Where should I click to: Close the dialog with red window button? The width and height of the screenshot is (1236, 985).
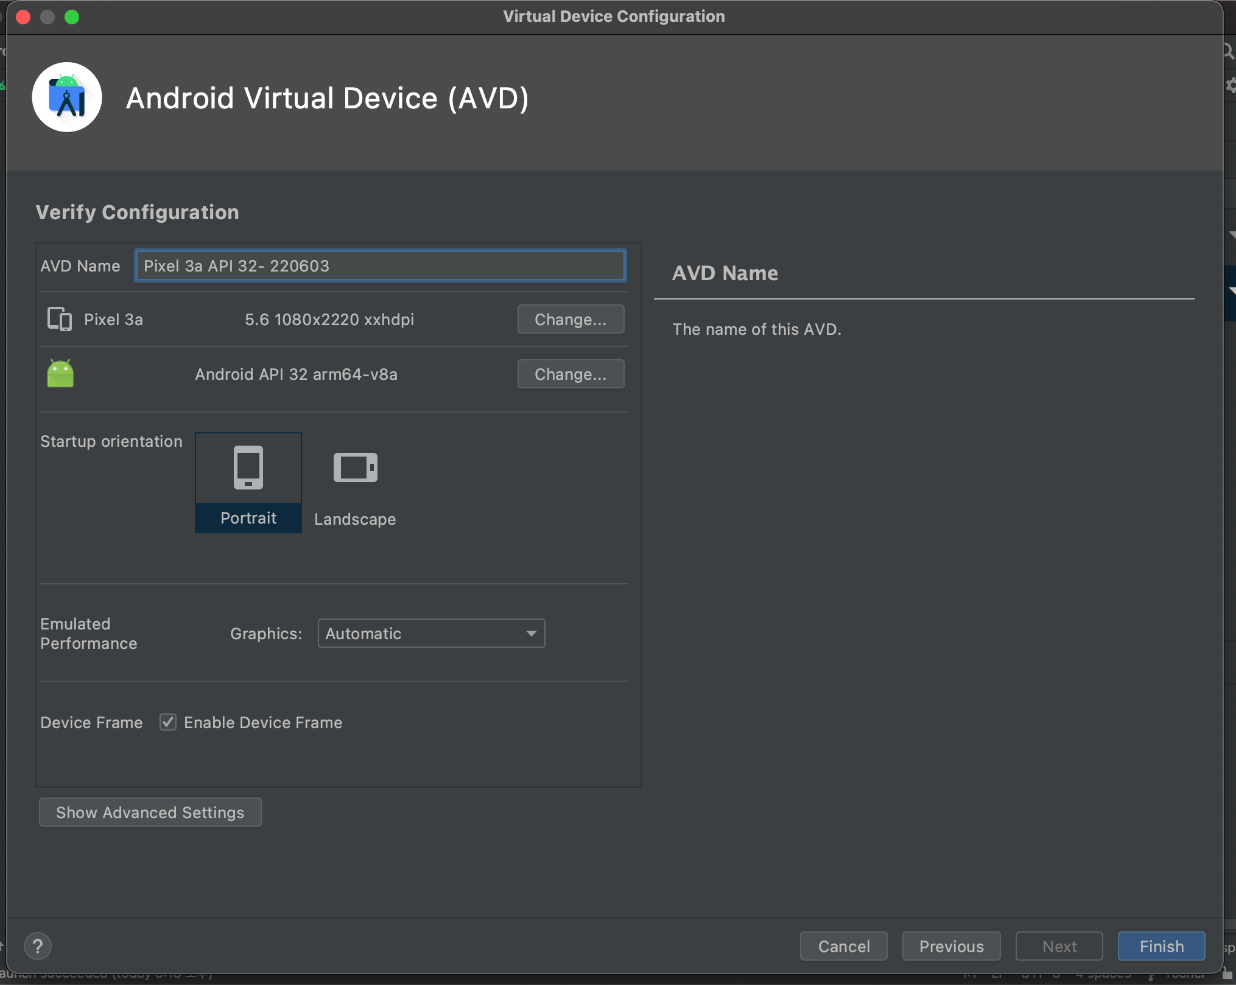[x=23, y=16]
